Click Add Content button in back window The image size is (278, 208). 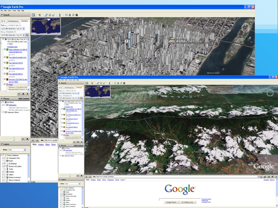tap(24, 99)
